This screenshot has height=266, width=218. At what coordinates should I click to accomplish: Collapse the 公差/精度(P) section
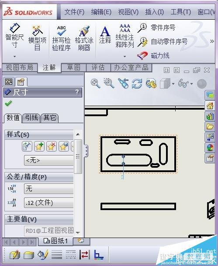pyautogui.click(x=39, y=177)
